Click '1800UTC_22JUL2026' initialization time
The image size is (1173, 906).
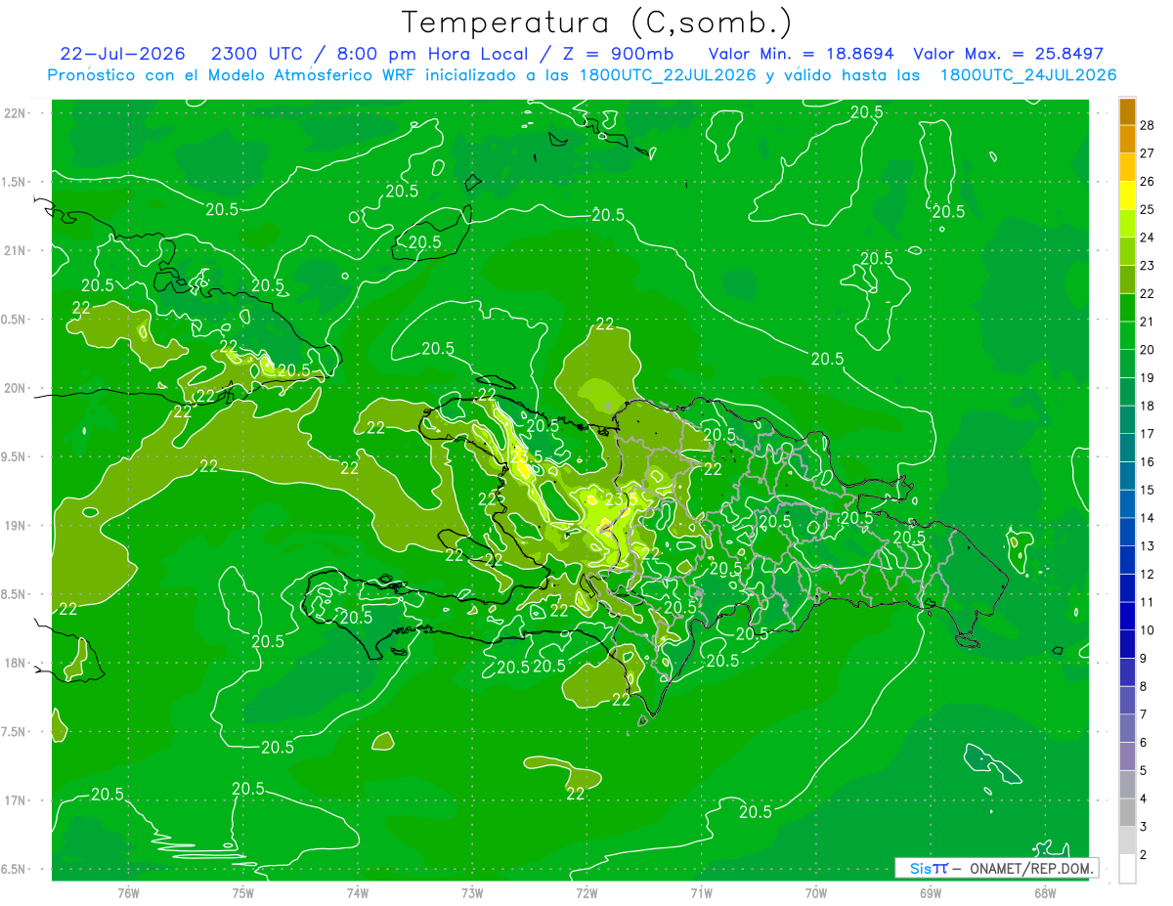pos(668,75)
